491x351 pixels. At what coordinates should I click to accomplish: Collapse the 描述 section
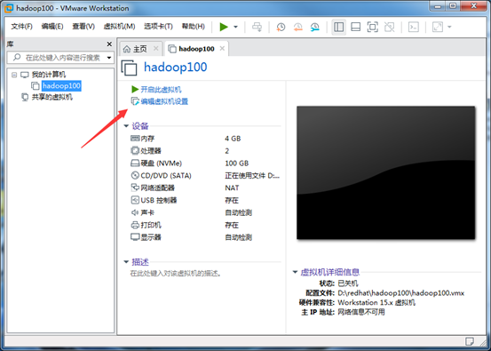coord(126,261)
